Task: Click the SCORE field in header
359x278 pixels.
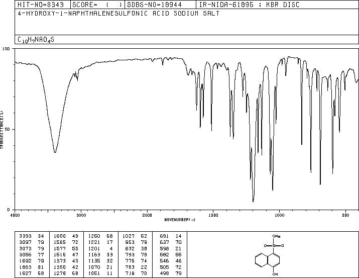Action: (x=97, y=5)
